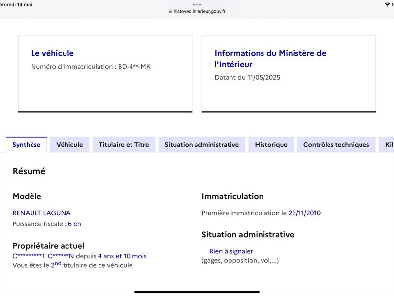The image size is (394, 296).
Task: Open the Situation administrative tab
Action: [202, 145]
